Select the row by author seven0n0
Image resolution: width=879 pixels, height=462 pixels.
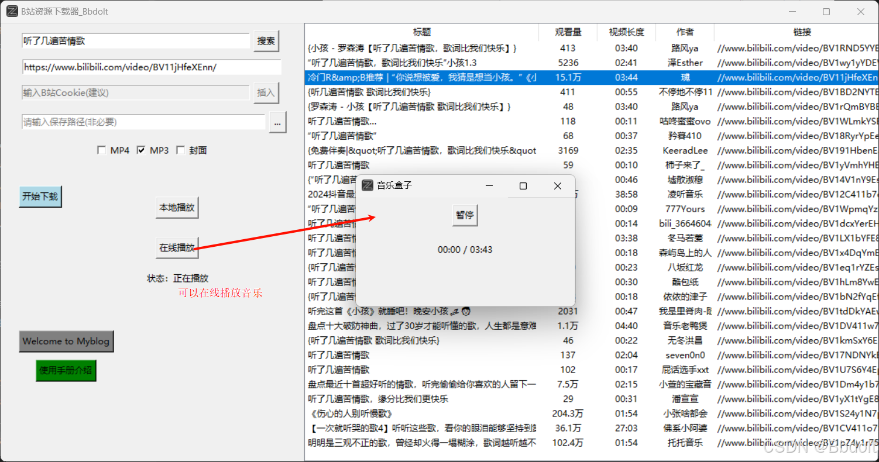[x=592, y=355]
